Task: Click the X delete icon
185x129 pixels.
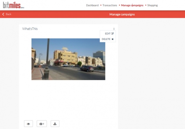Action: coord(112,39)
